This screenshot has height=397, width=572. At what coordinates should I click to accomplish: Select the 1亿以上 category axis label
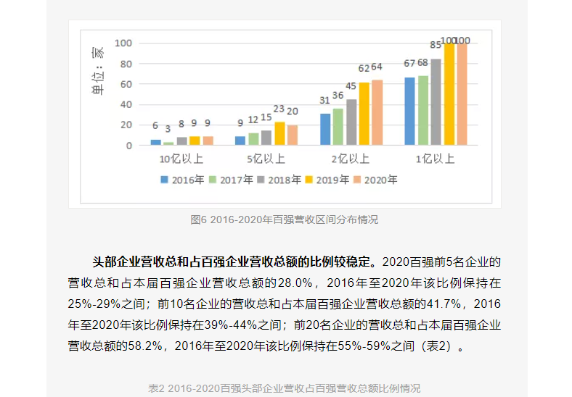435,159
